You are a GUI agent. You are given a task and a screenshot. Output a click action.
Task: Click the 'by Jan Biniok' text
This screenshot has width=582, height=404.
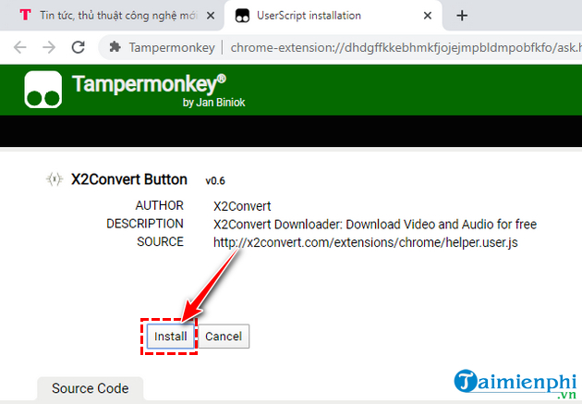[x=213, y=103]
